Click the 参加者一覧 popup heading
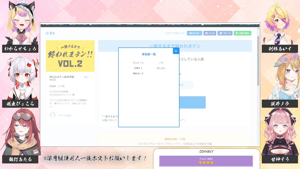Viewport: 300px width, 169px height. (149, 54)
